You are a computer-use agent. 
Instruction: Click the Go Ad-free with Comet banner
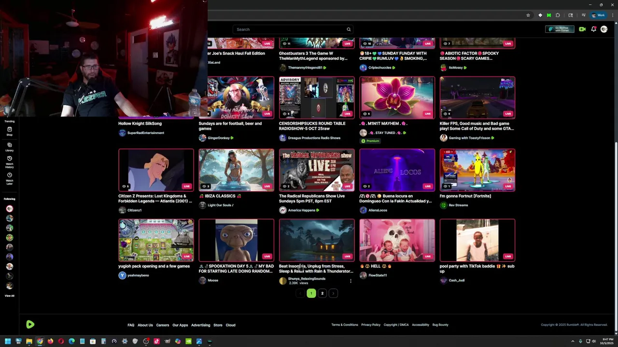click(560, 29)
